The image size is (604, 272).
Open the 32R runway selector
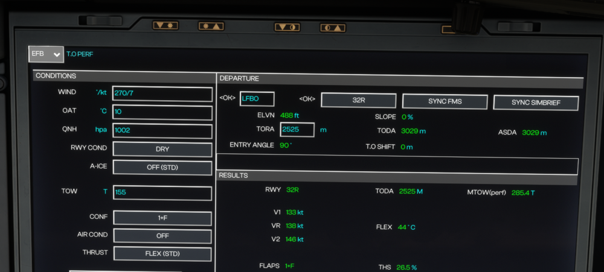click(358, 101)
